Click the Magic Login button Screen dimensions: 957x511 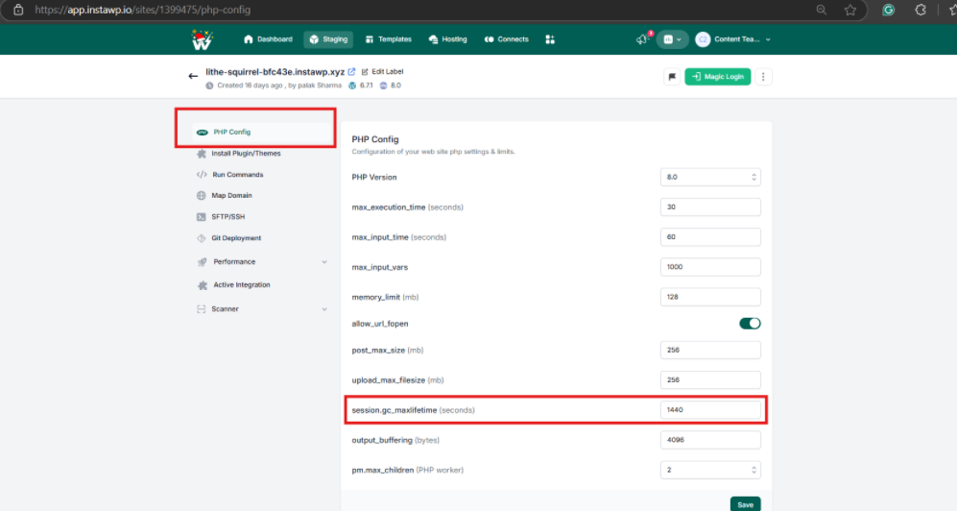tap(718, 76)
